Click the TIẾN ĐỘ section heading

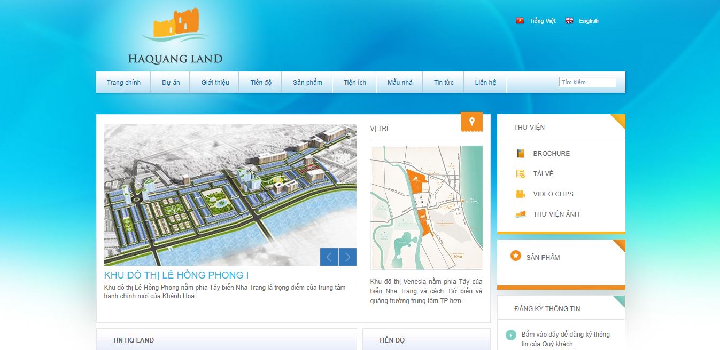click(392, 340)
